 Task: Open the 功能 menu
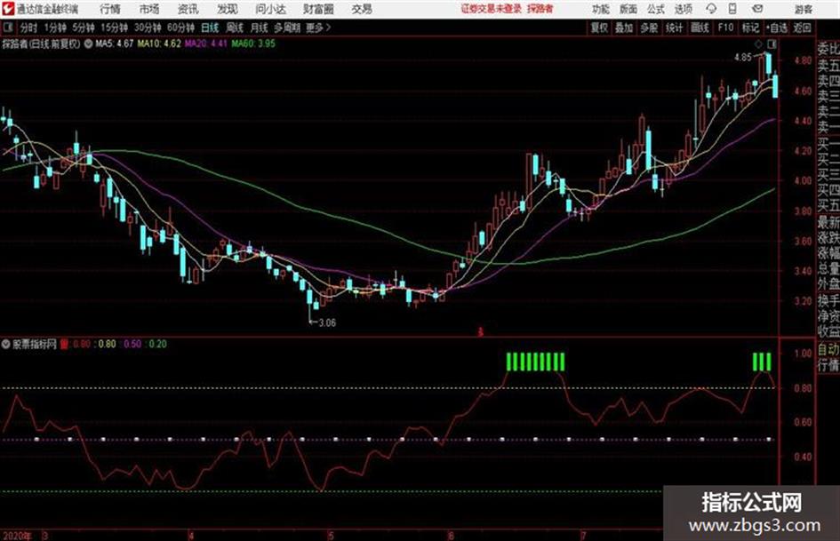coord(601,9)
